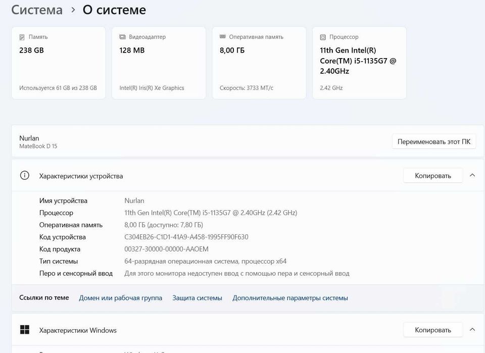Open the Защита системы link
The height and width of the screenshot is (353, 485).
197,298
